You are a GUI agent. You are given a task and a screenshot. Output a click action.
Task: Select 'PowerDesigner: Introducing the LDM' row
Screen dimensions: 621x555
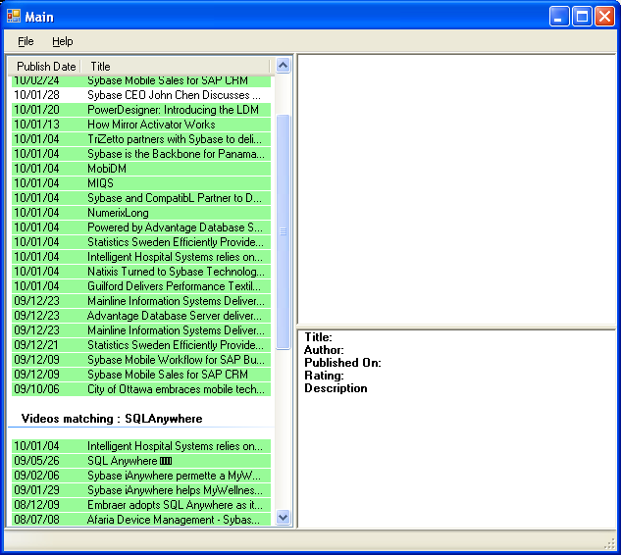[141, 110]
